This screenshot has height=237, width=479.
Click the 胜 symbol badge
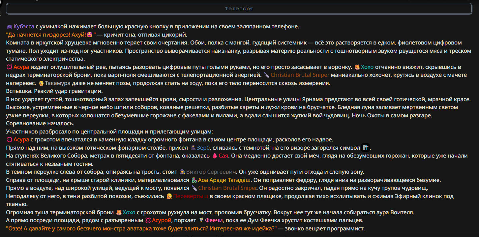tap(365, 148)
